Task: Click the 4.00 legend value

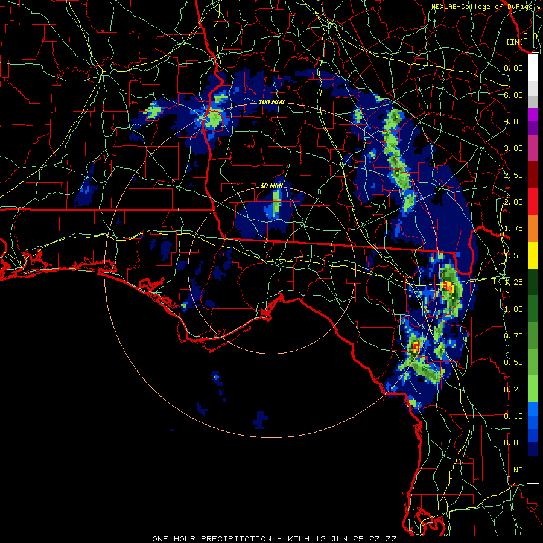Action: coord(513,121)
